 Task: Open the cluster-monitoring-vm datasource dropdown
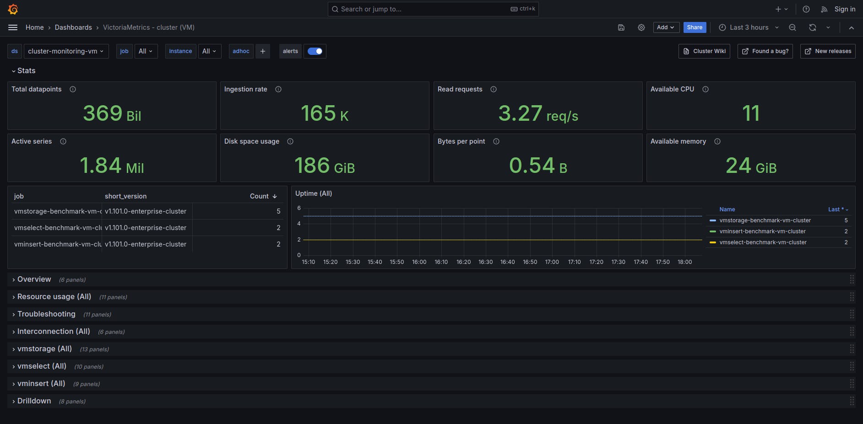point(66,51)
